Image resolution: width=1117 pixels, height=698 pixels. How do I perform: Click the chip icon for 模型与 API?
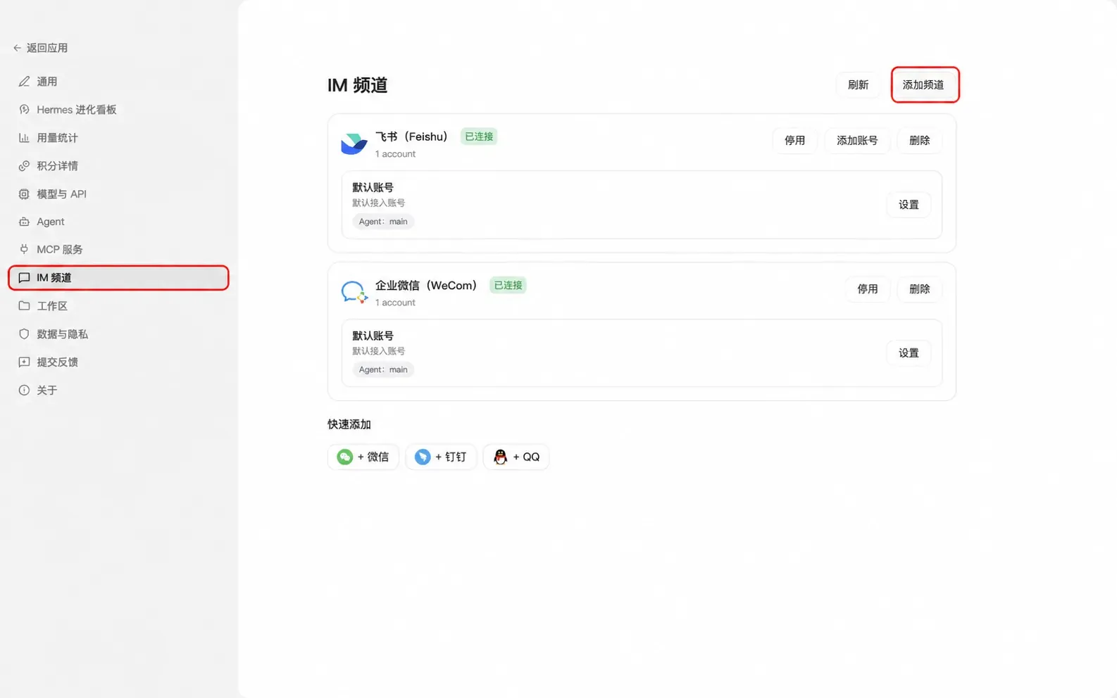(x=24, y=194)
